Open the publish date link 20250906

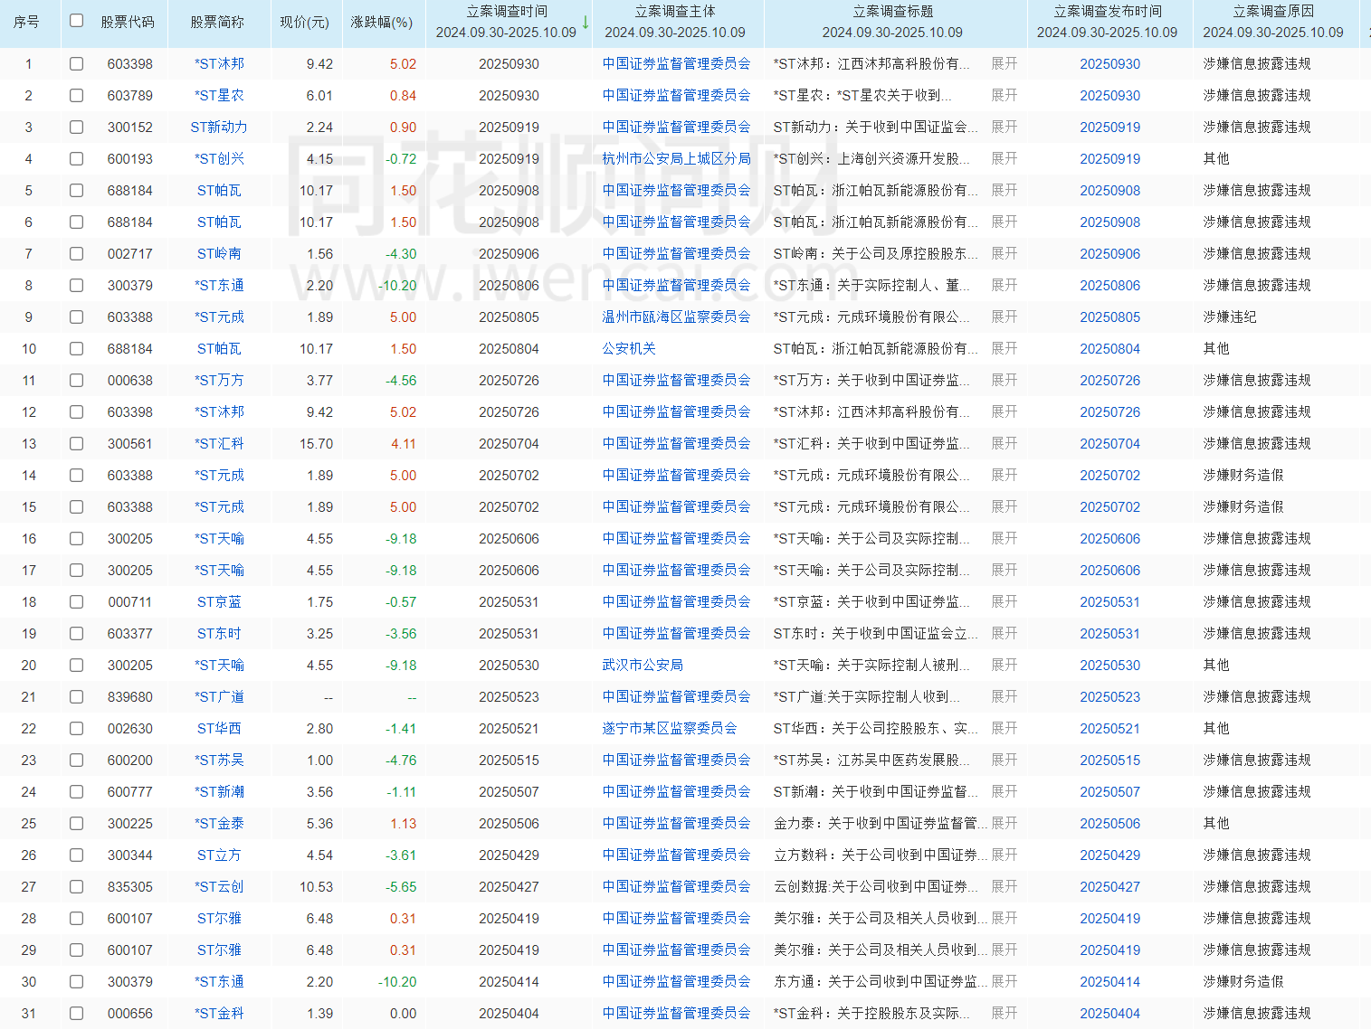pyautogui.click(x=1110, y=254)
